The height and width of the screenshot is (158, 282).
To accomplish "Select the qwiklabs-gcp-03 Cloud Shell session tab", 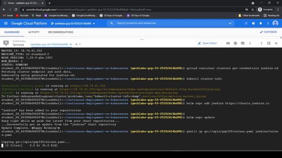I will pos(49,44).
